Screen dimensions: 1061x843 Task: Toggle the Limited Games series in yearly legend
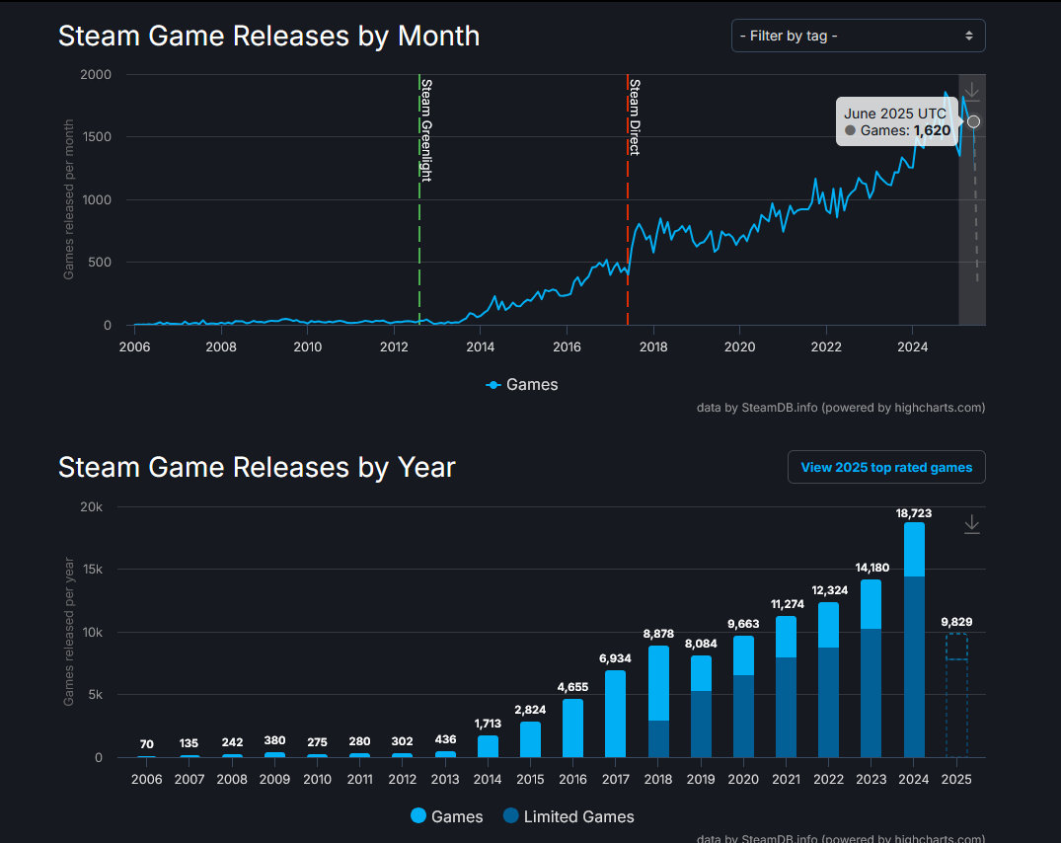pos(569,816)
